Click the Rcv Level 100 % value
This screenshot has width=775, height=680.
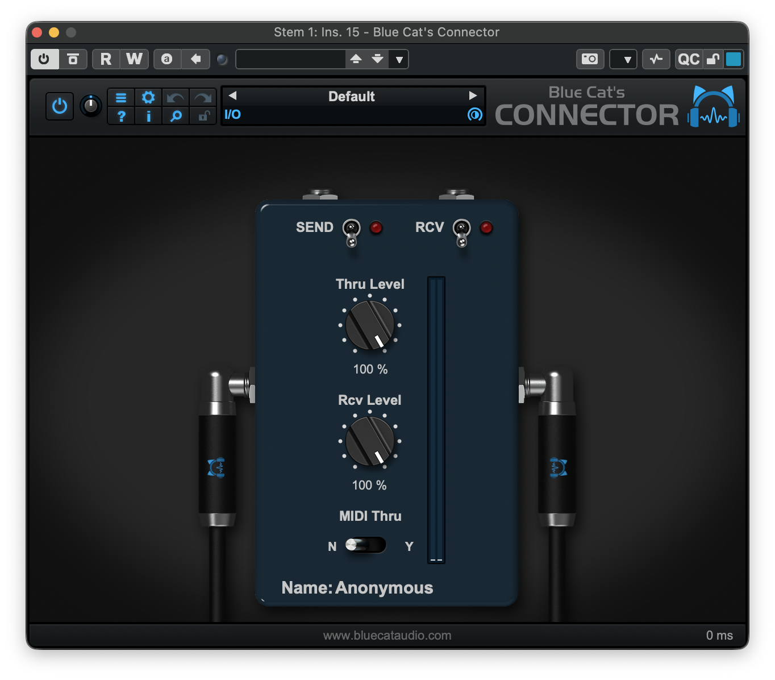[369, 485]
